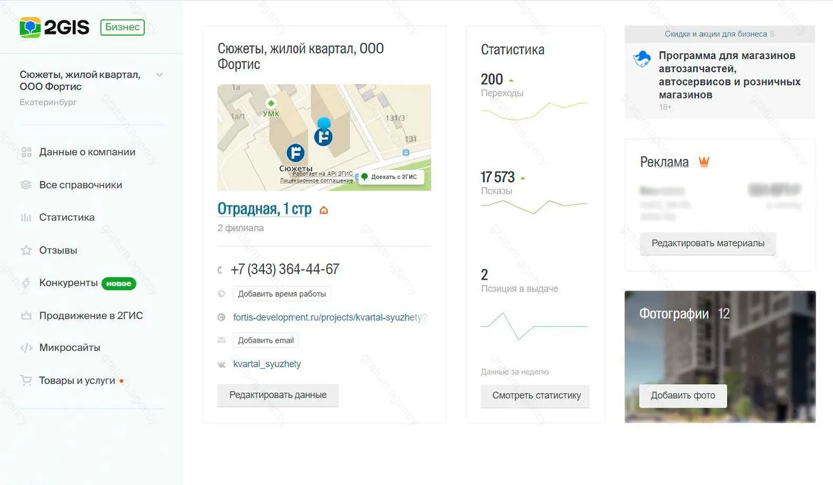Click the Данные о компании grid icon
The image size is (833, 485).
click(26, 152)
